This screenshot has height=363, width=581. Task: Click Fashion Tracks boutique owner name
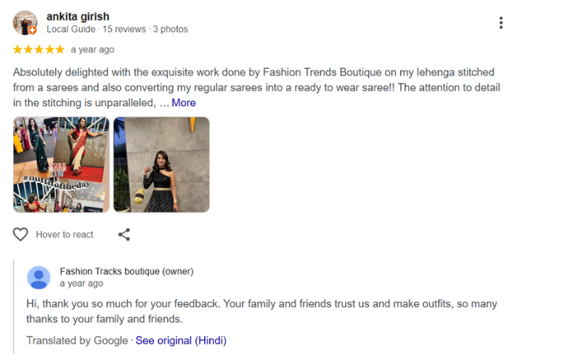point(126,272)
